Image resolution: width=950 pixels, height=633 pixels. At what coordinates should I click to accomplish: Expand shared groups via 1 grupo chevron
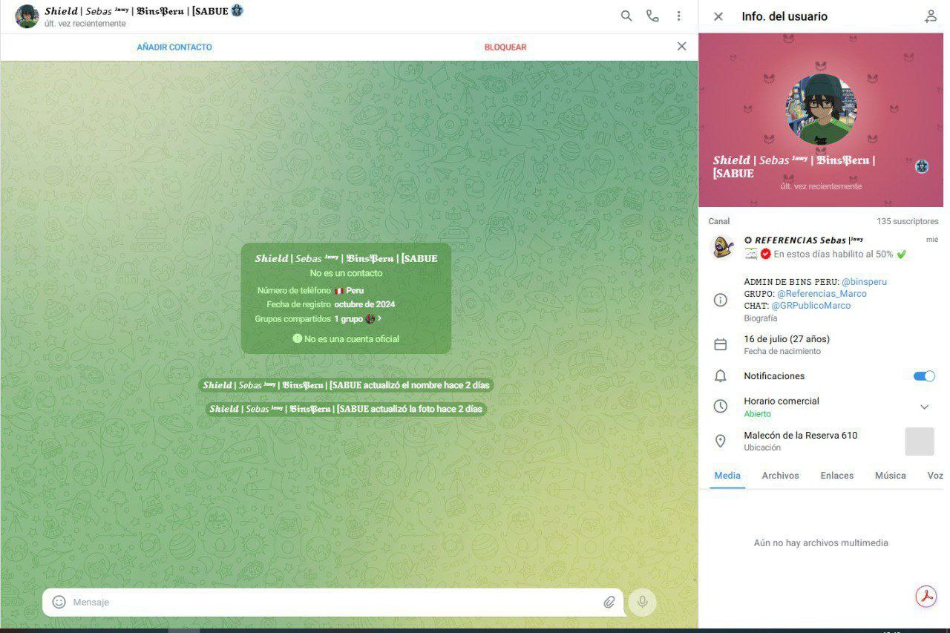click(380, 318)
